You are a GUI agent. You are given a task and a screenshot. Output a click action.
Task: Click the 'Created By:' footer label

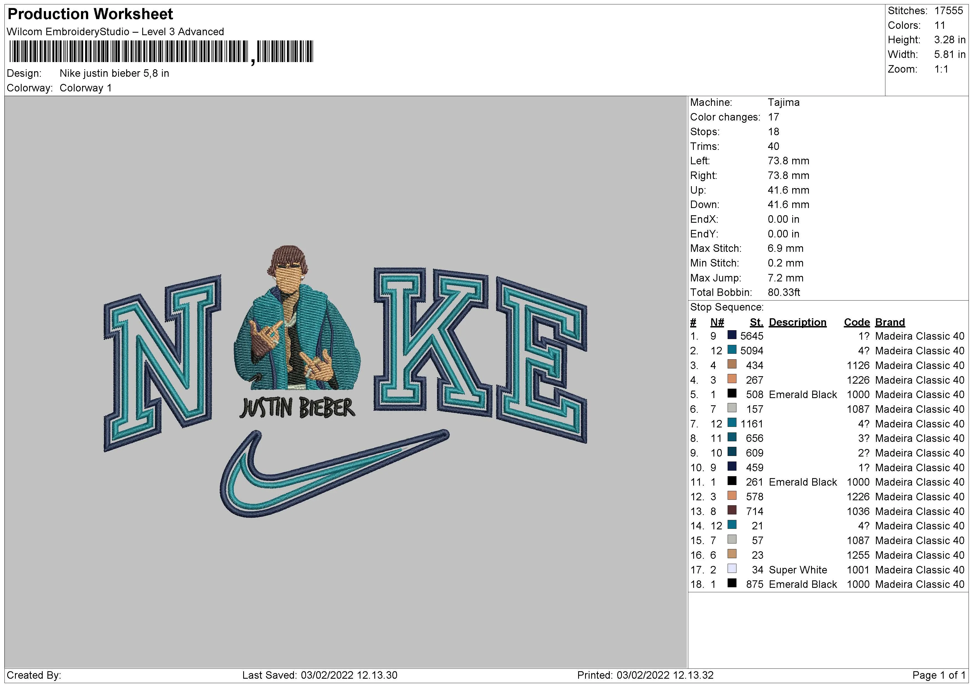point(34,675)
